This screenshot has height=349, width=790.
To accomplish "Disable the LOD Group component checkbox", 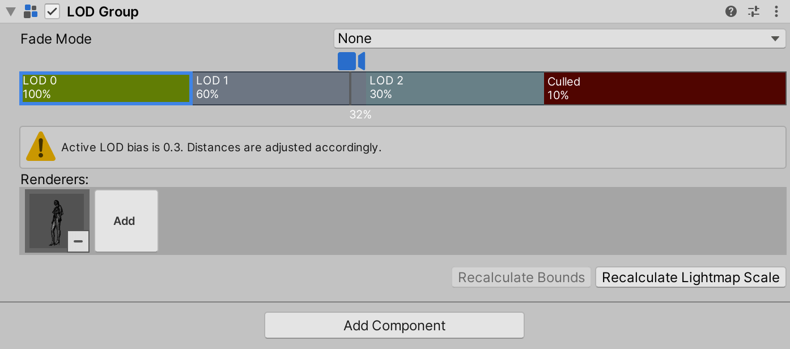I will coord(52,11).
